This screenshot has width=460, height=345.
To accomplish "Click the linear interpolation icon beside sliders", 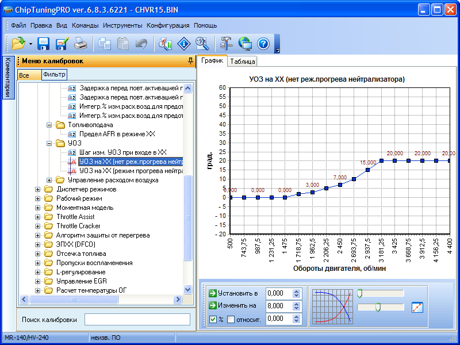I will coord(417,307).
